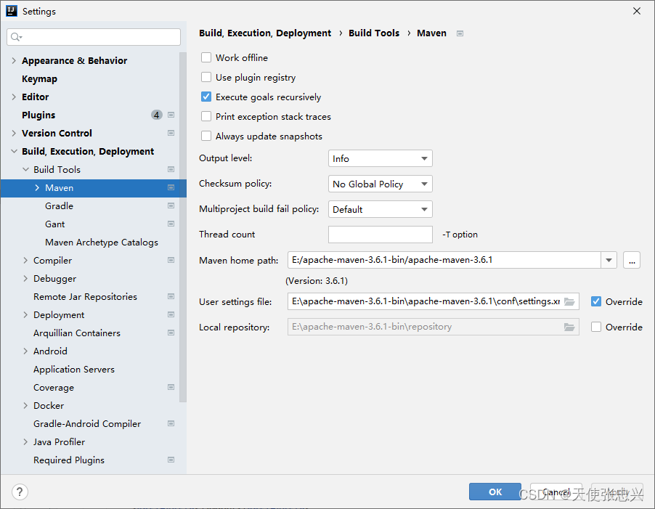Viewport: 655px width, 509px height.
Task: Click the Thread count input field
Action: [x=380, y=235]
